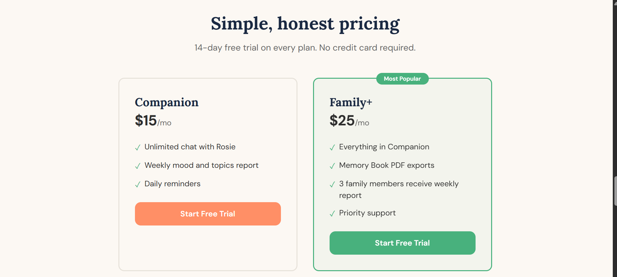Click the Priority support feature text
Viewport: 617px width, 277px height.
pos(367,213)
